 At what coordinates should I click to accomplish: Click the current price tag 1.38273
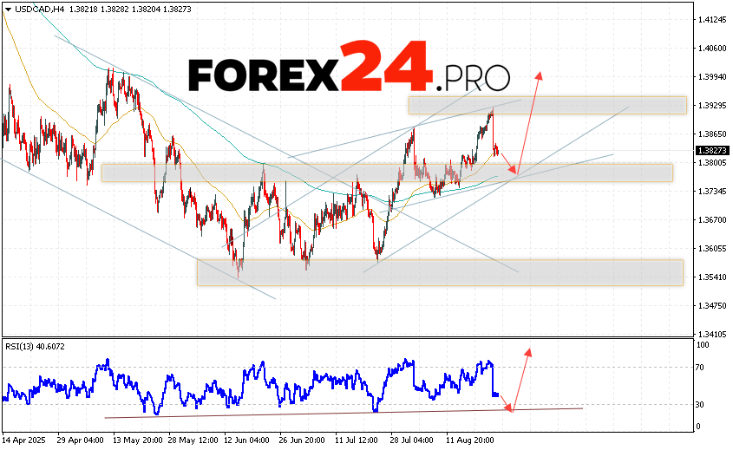point(710,150)
